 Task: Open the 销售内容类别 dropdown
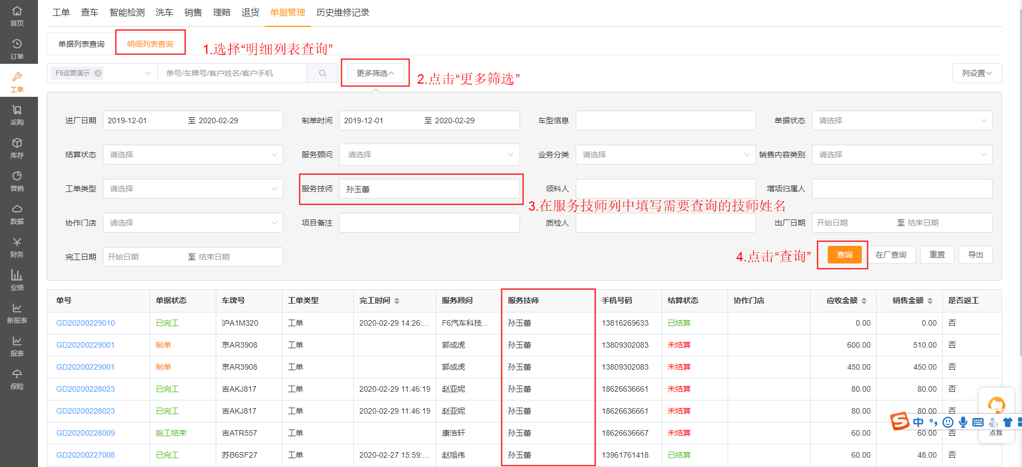click(x=902, y=155)
